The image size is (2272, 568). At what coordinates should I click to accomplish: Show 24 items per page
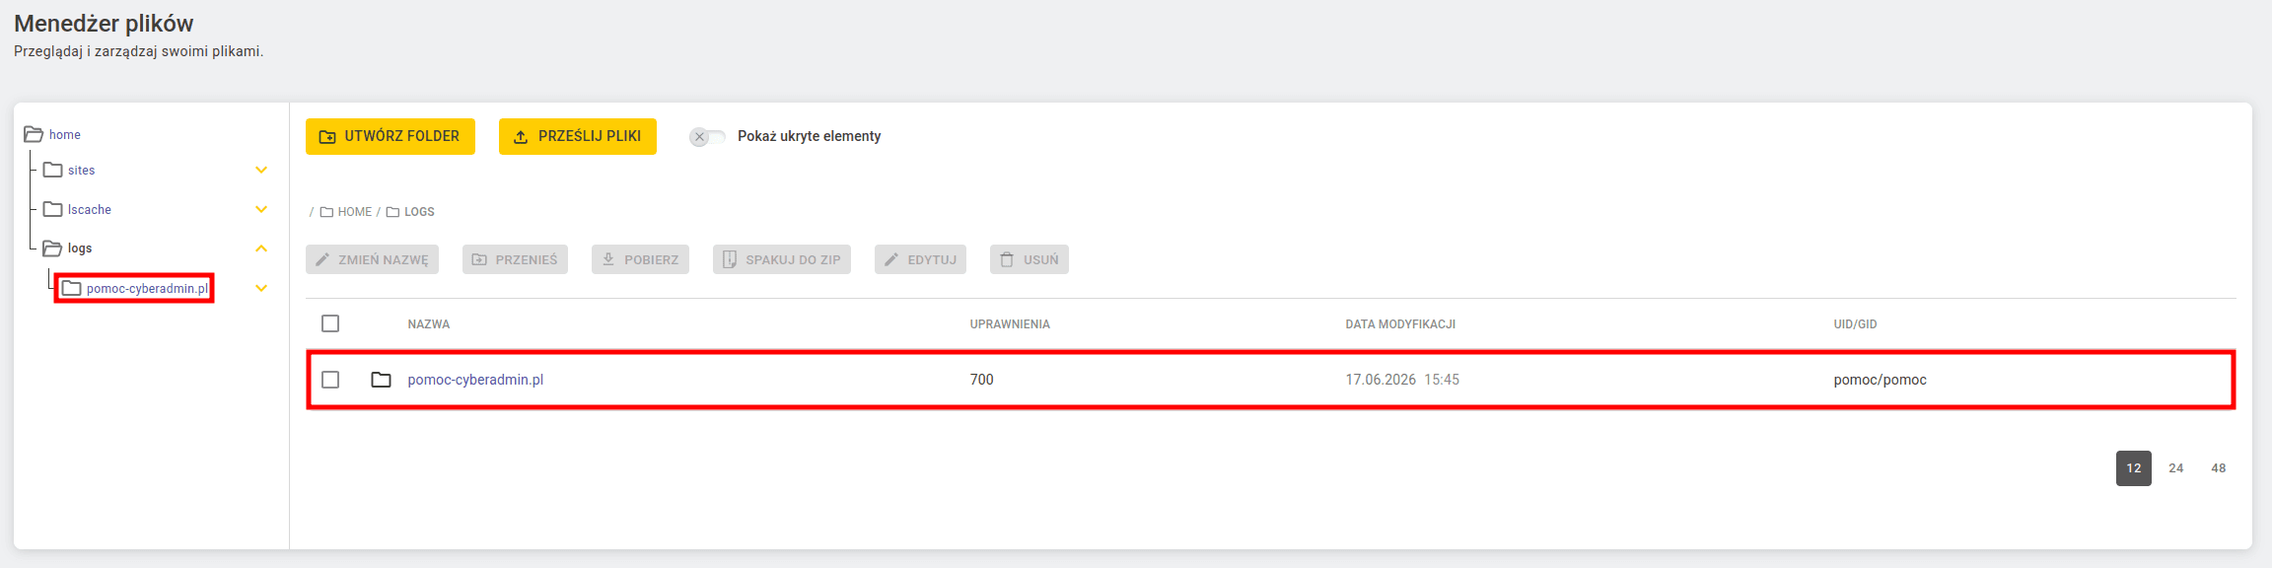[2176, 468]
